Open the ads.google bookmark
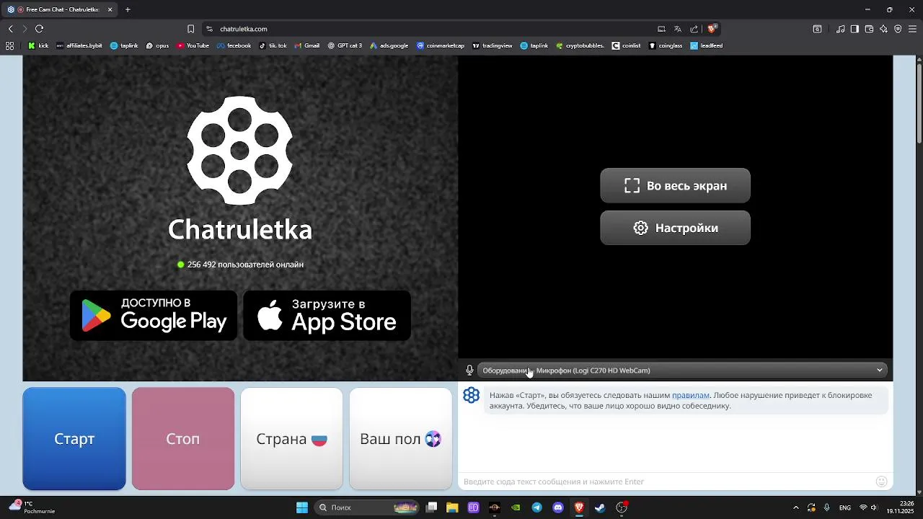This screenshot has height=519, width=923. pyautogui.click(x=389, y=45)
